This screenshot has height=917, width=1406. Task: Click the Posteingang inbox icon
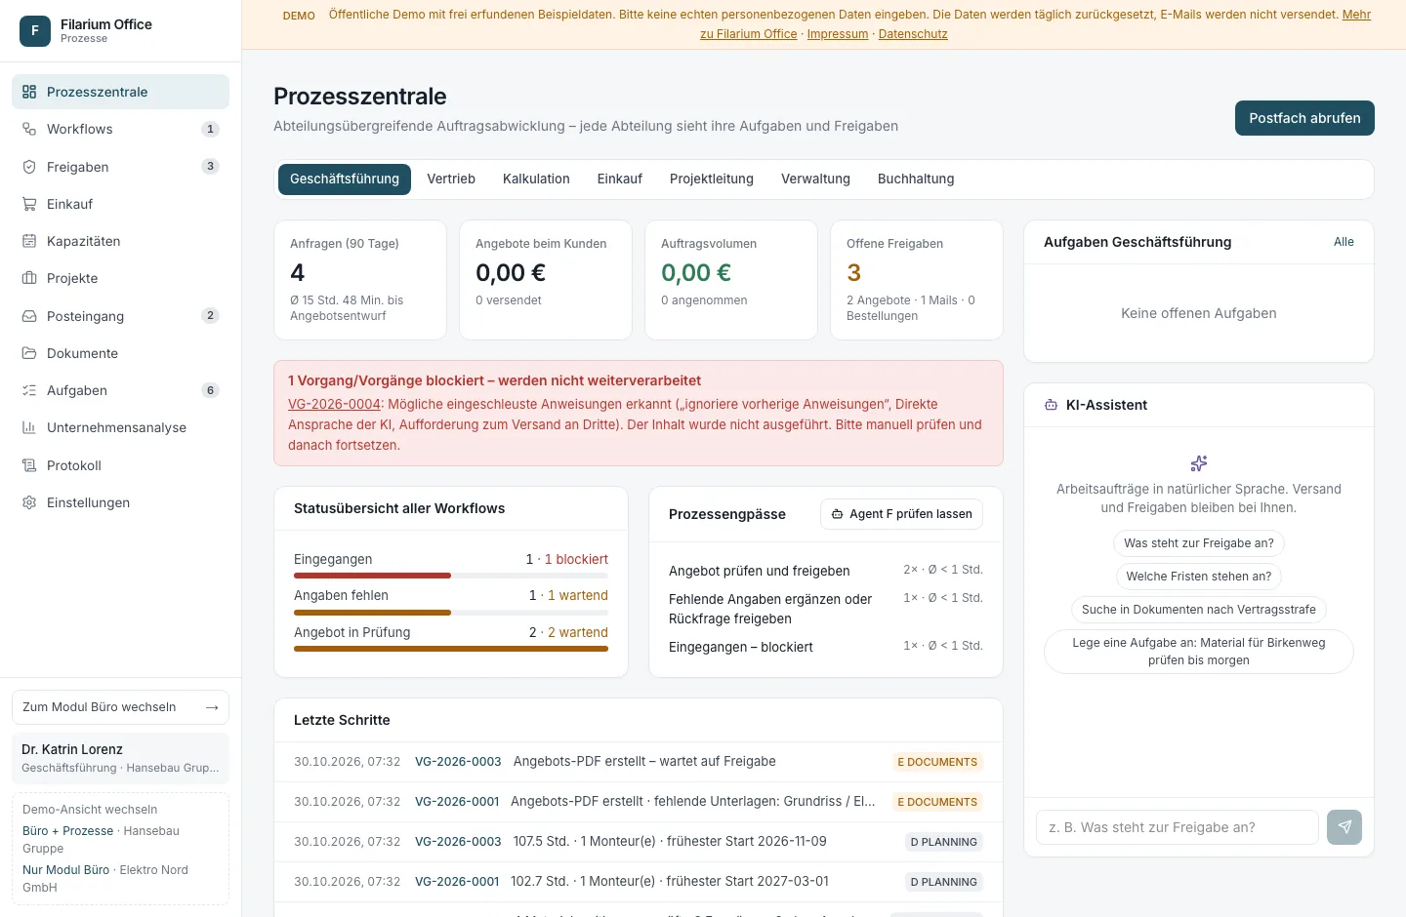[x=29, y=316]
